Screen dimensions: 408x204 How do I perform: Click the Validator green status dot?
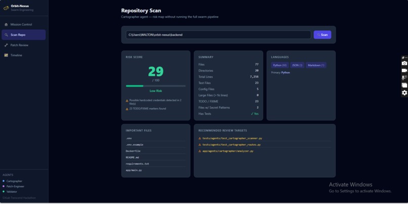point(4,191)
